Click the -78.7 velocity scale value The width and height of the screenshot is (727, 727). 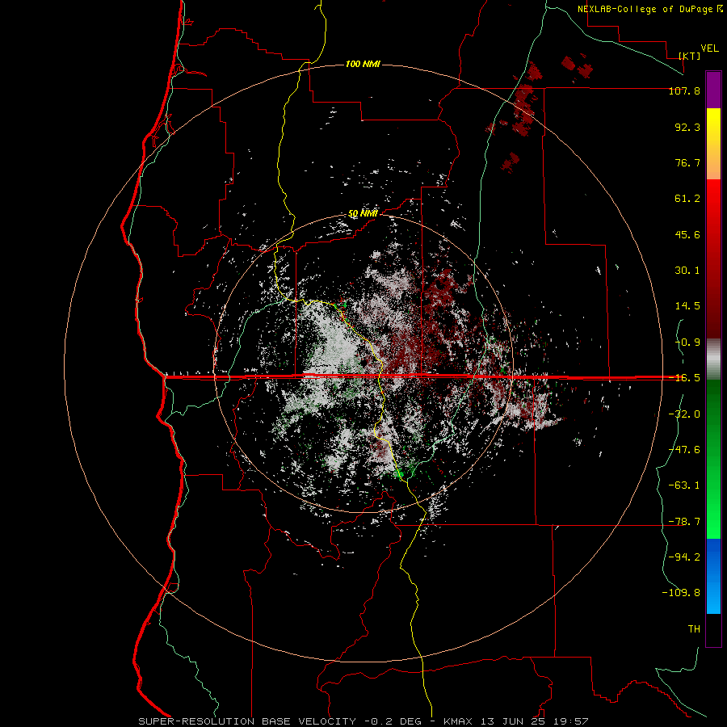684,522
